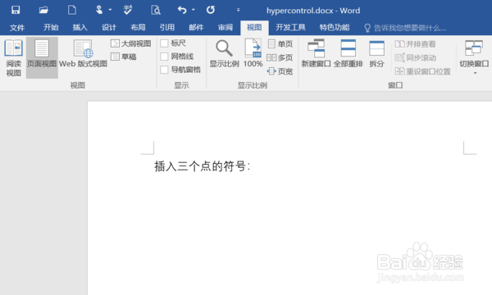492x295 pixels.
Task: Open 显示比例 zoom dialog
Action: [x=224, y=53]
